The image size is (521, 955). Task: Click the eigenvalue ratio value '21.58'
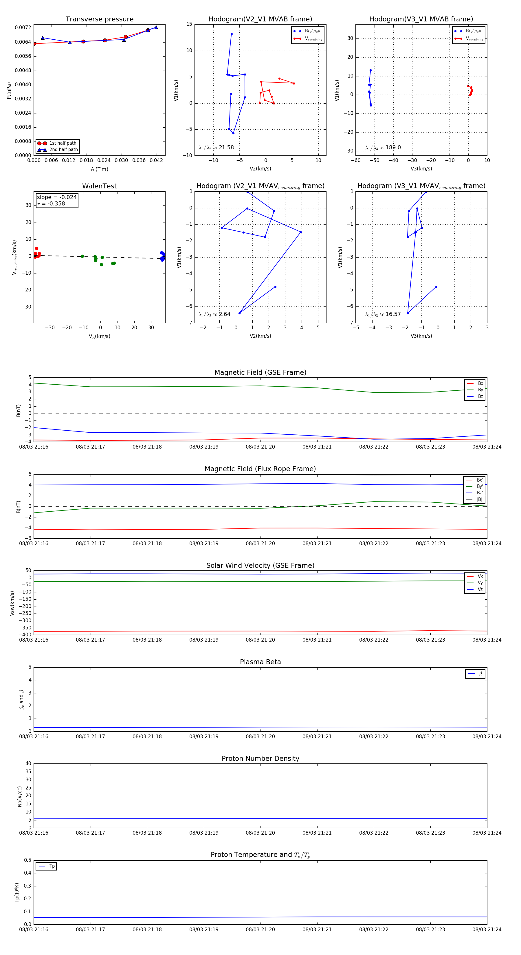click(226, 148)
